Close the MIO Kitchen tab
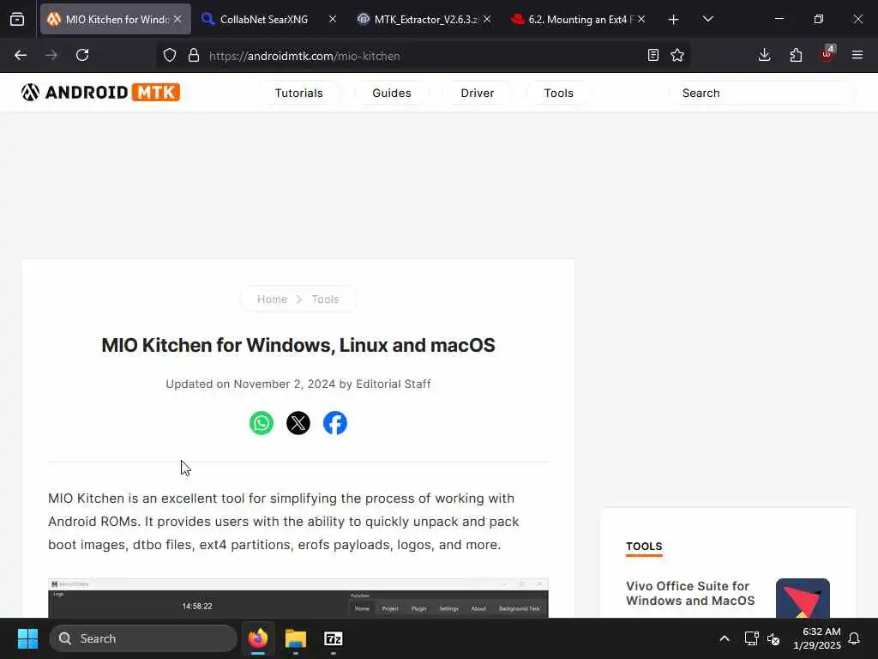The height and width of the screenshot is (659, 878). click(177, 19)
